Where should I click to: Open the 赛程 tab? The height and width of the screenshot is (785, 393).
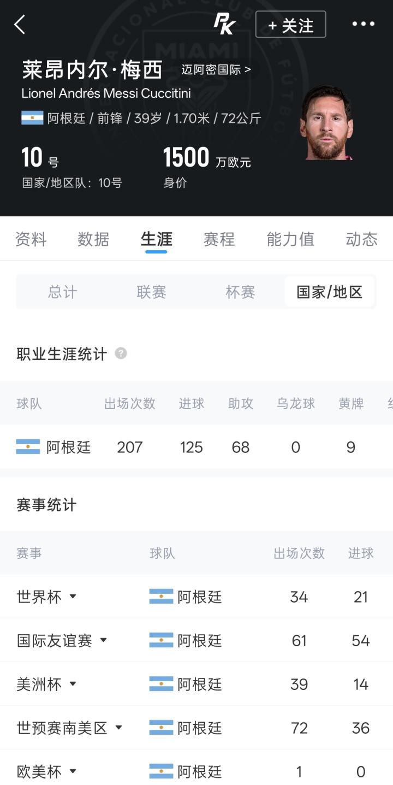point(219,239)
